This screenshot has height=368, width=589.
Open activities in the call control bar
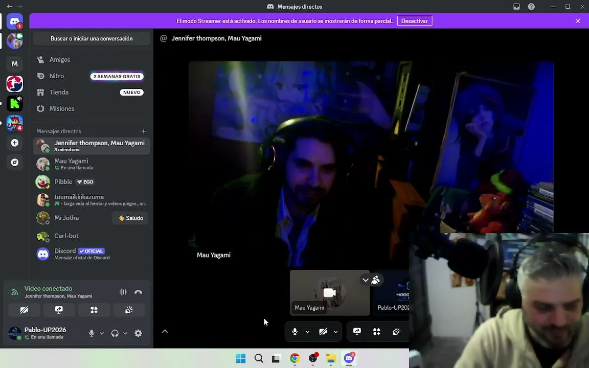click(376, 332)
